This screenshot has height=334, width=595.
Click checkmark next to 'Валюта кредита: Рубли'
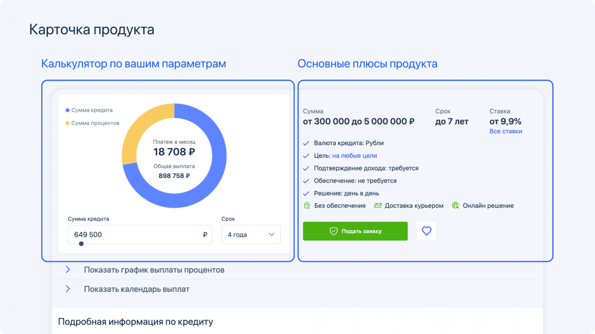(306, 143)
